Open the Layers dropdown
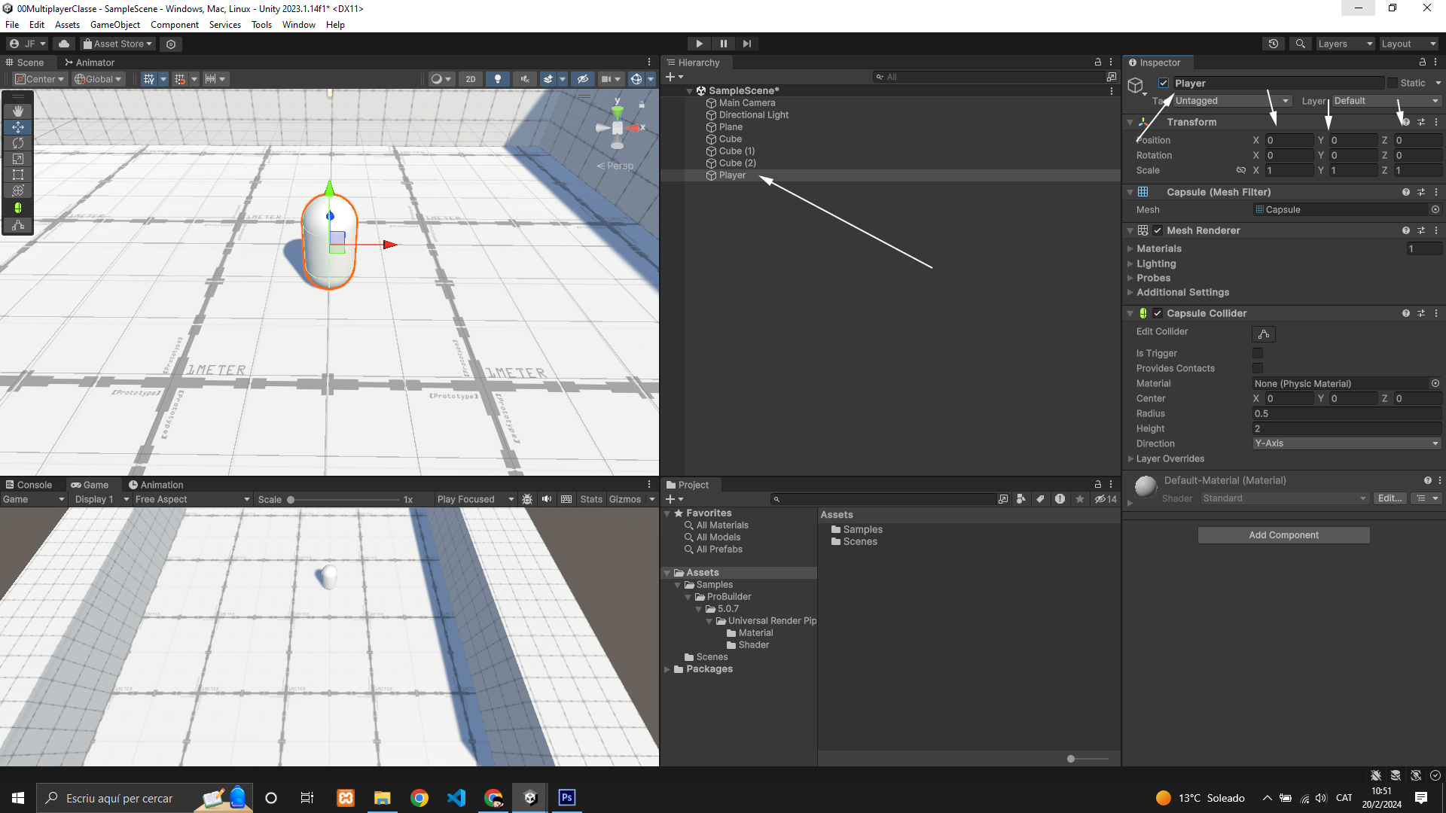Viewport: 1446px width, 813px height. click(x=1345, y=44)
